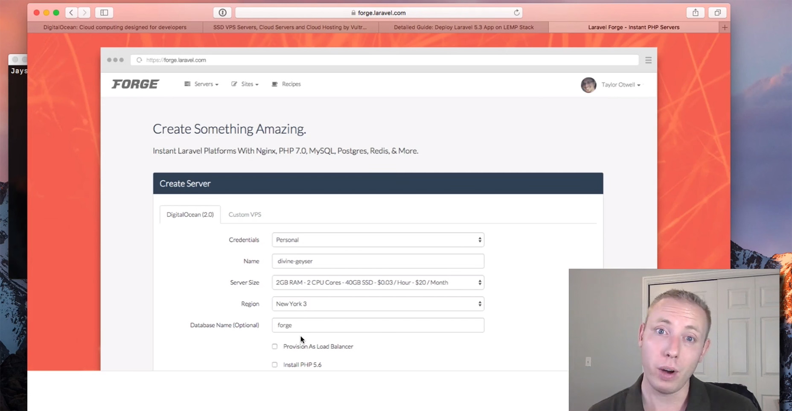Show all tabs overview icon
Screen dimensions: 792x411
pyautogui.click(x=718, y=13)
